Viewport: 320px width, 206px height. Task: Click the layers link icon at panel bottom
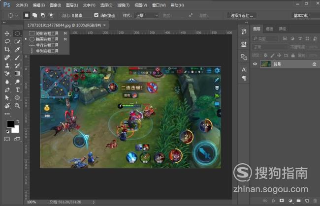[x=265, y=201]
